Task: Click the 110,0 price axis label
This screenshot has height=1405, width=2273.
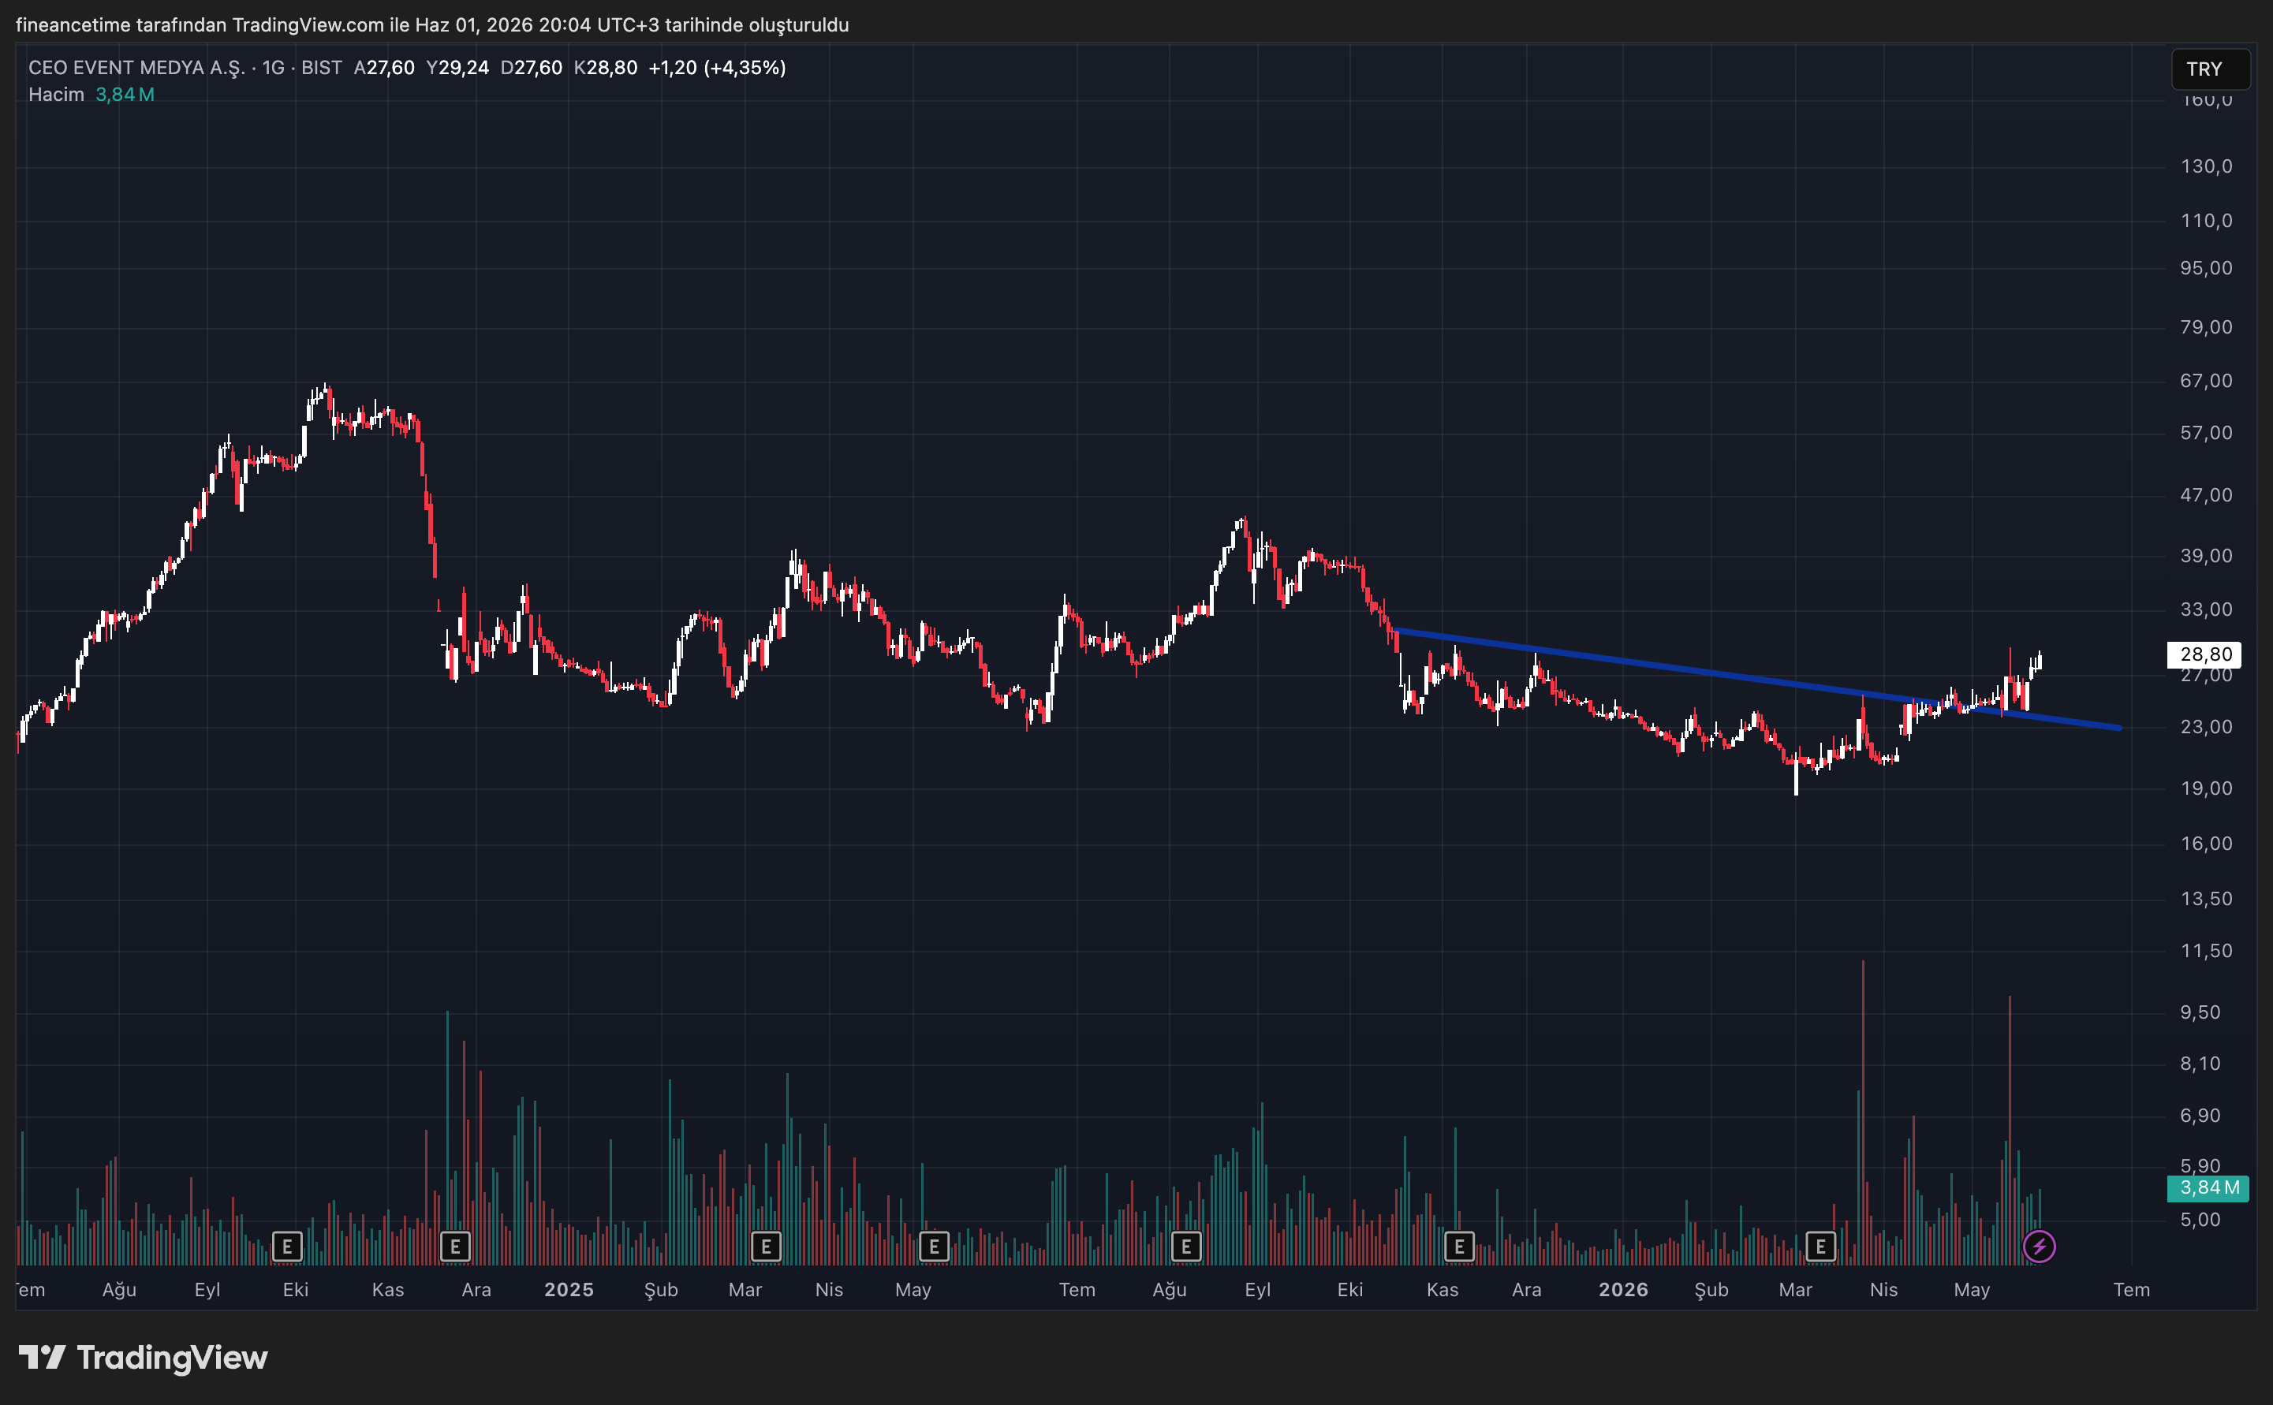Action: pos(2206,220)
